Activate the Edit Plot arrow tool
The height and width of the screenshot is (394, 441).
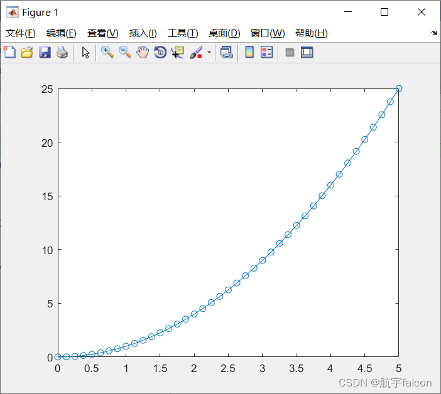coord(85,53)
